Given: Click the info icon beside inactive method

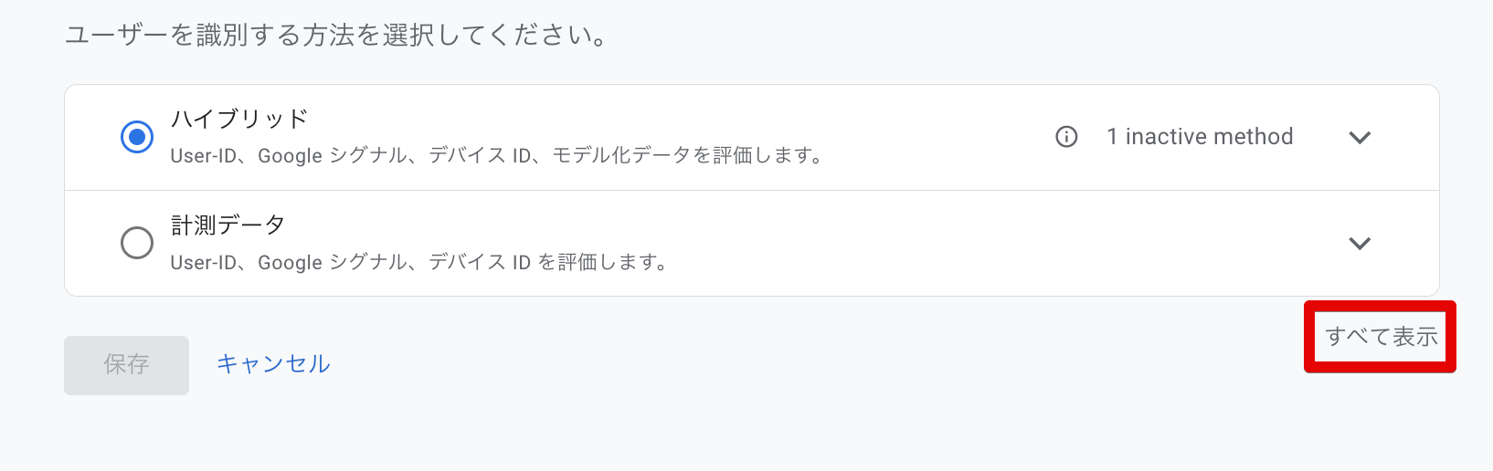Looking at the screenshot, I should (x=1066, y=137).
